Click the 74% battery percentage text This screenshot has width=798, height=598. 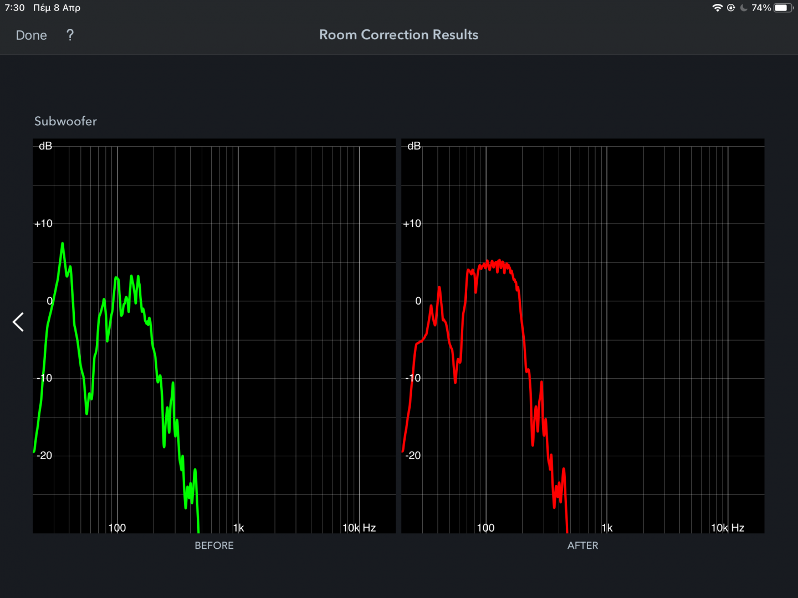pos(761,8)
